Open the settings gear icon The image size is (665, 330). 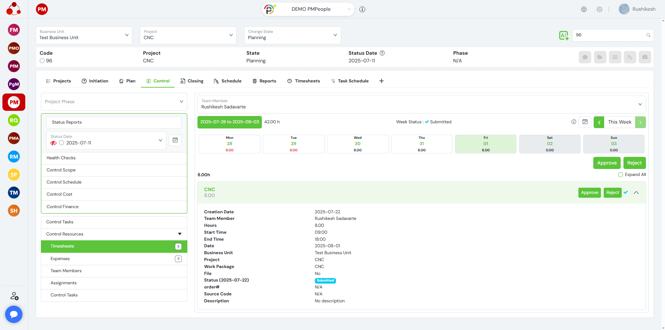pos(600,9)
